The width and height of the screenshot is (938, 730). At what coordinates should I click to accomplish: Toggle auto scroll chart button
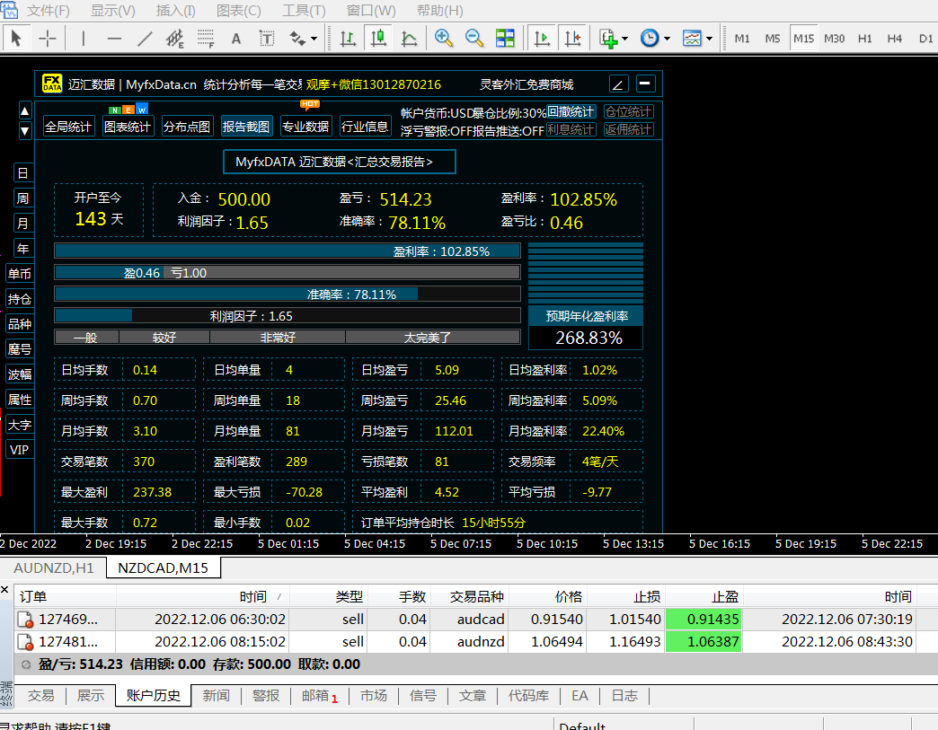(542, 39)
